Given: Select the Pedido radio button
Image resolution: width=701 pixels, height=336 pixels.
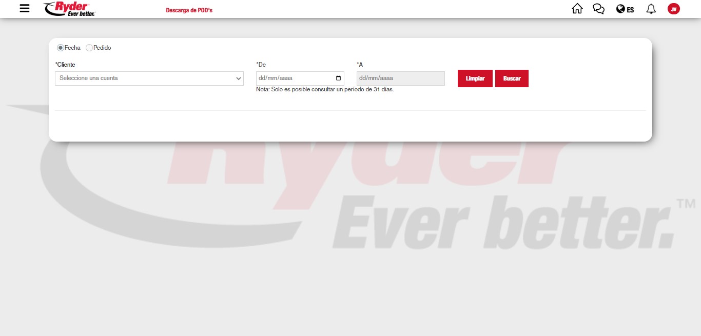Looking at the screenshot, I should 89,48.
